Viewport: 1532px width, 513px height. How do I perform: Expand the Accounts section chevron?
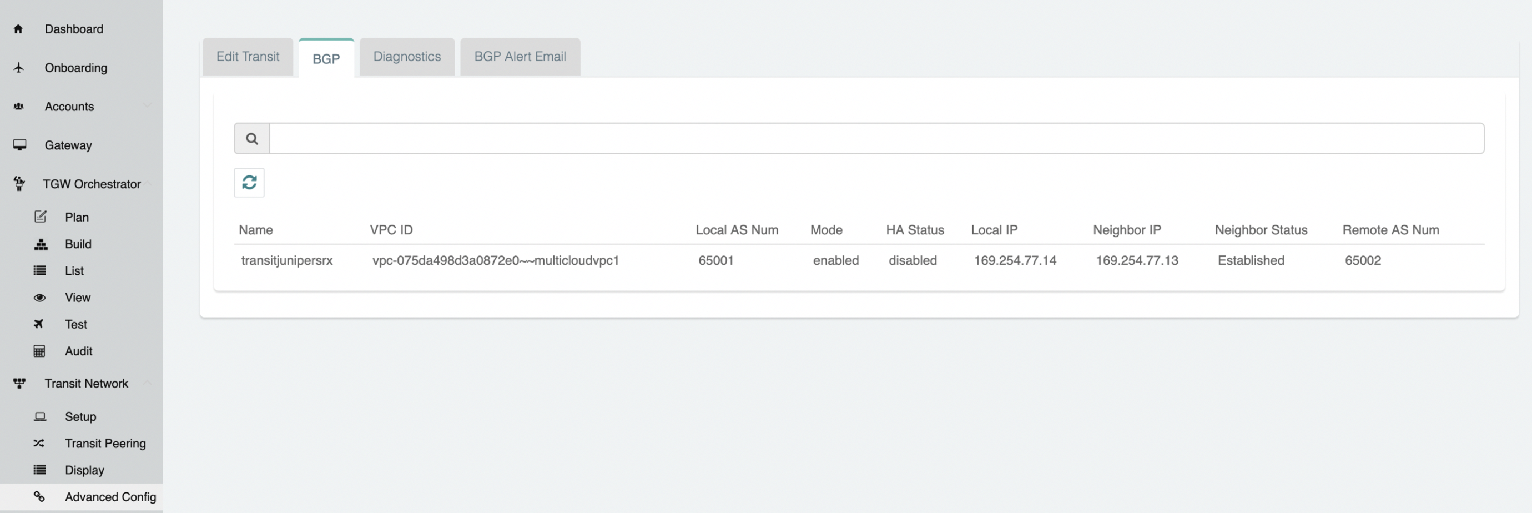pos(148,105)
